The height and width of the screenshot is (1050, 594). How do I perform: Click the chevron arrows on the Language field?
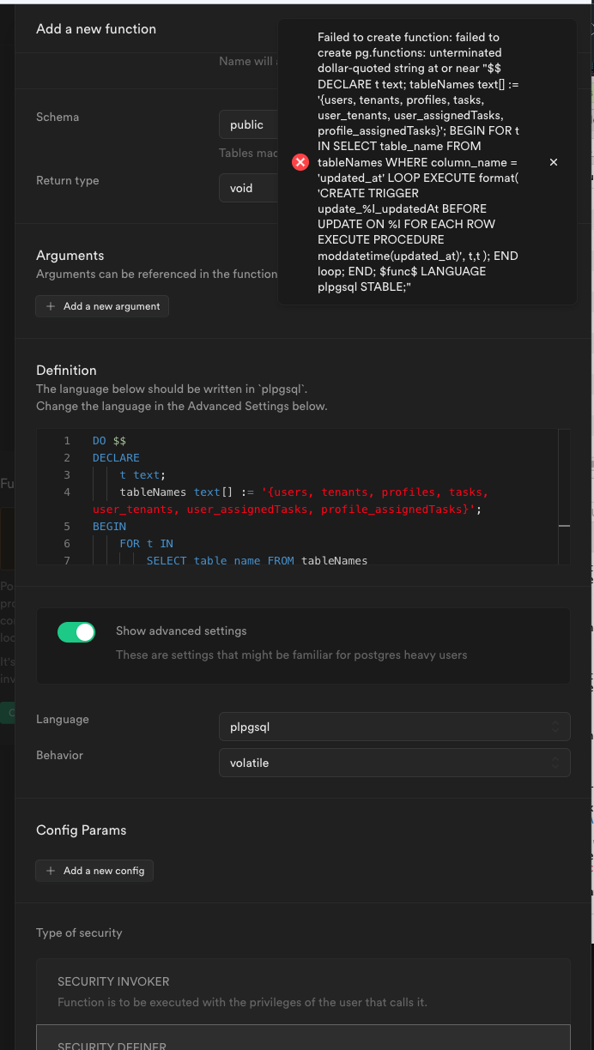556,727
